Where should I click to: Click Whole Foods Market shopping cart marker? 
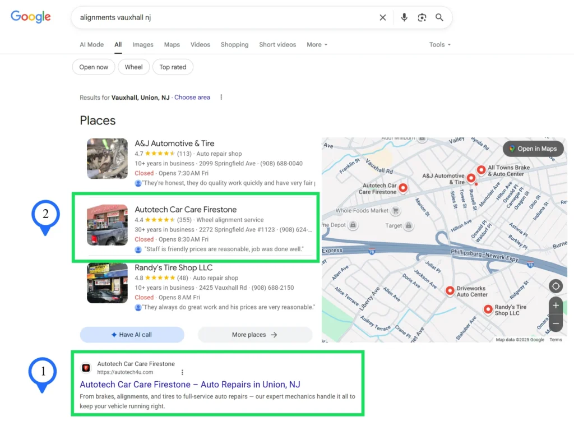click(395, 211)
